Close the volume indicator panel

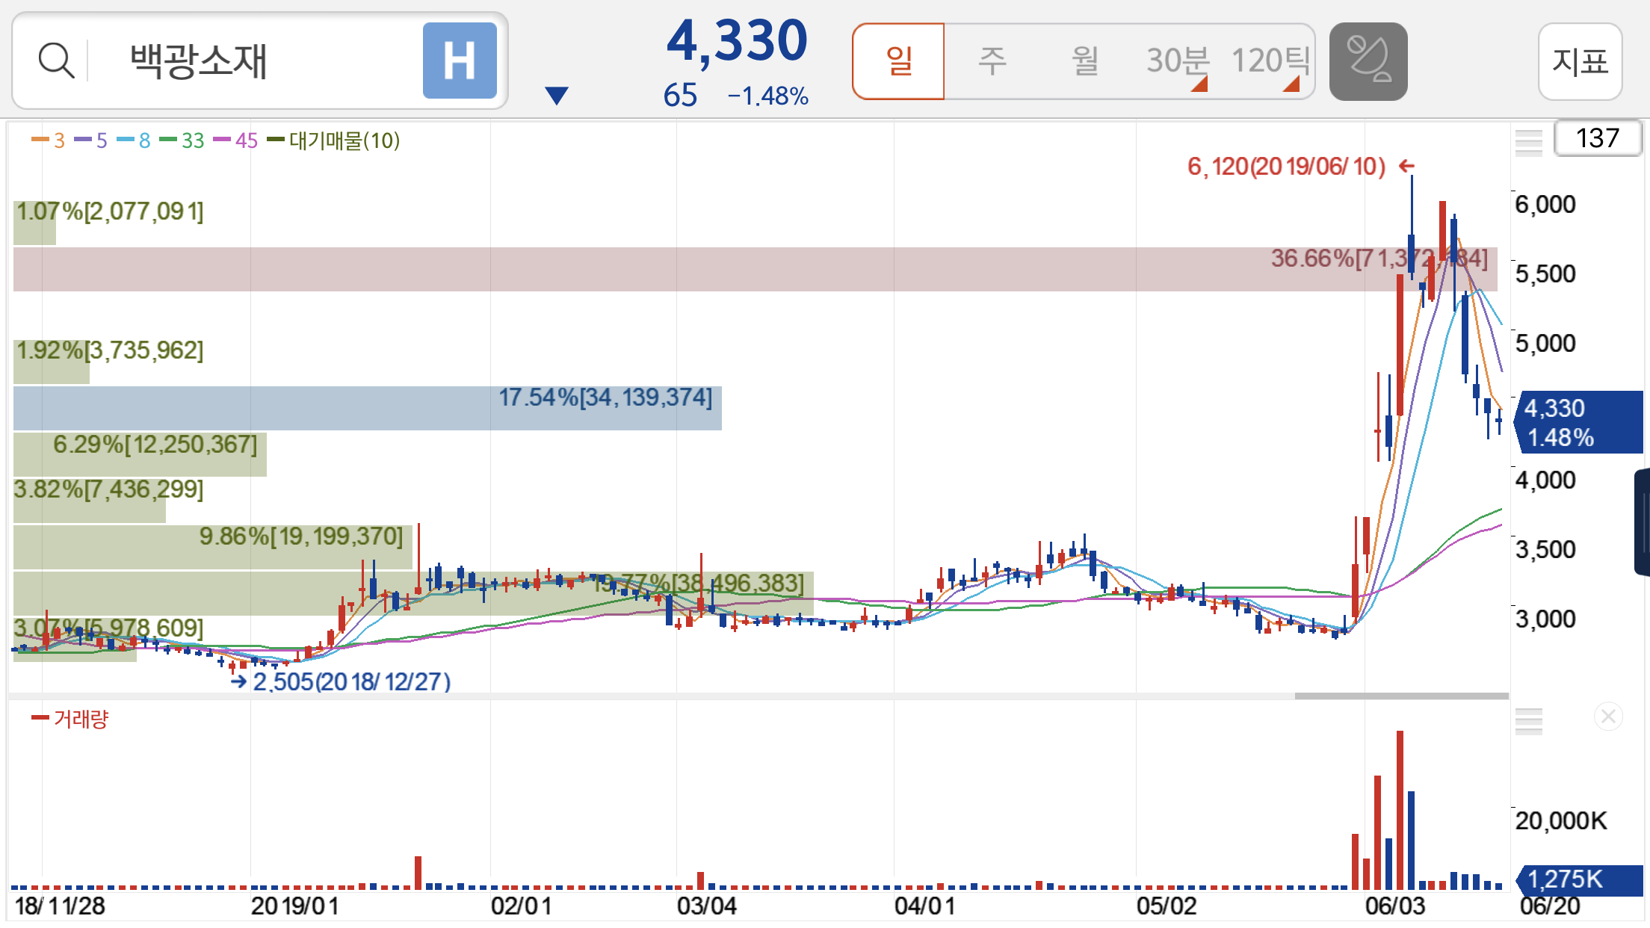tap(1608, 717)
